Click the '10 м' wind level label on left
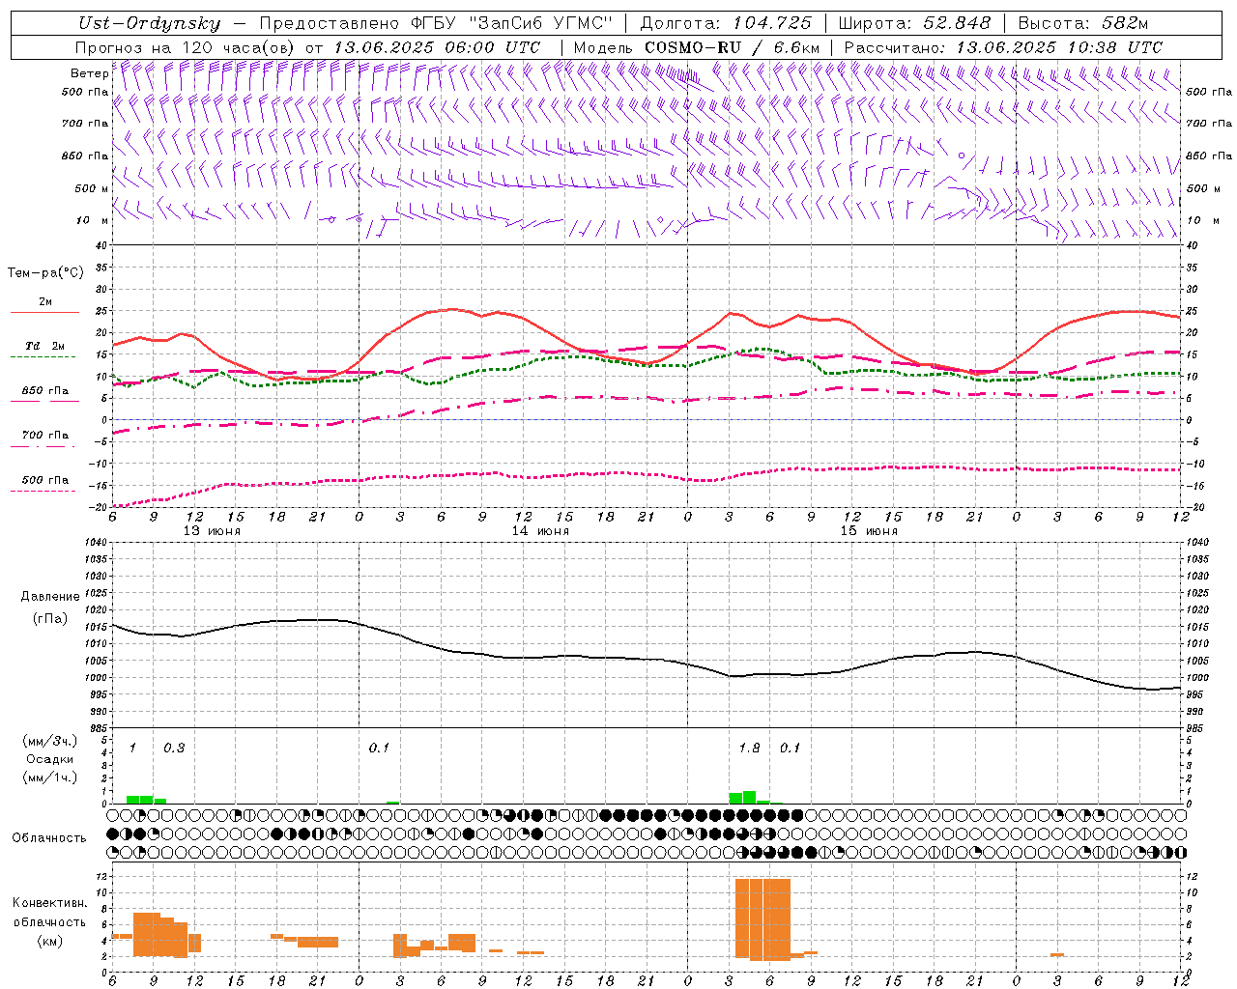The image size is (1237, 989). (91, 220)
